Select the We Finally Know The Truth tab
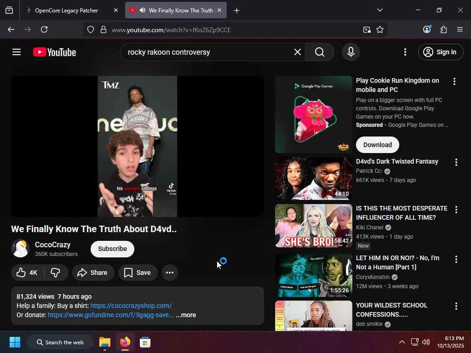Screen dimensions: 471x353 (176, 11)
